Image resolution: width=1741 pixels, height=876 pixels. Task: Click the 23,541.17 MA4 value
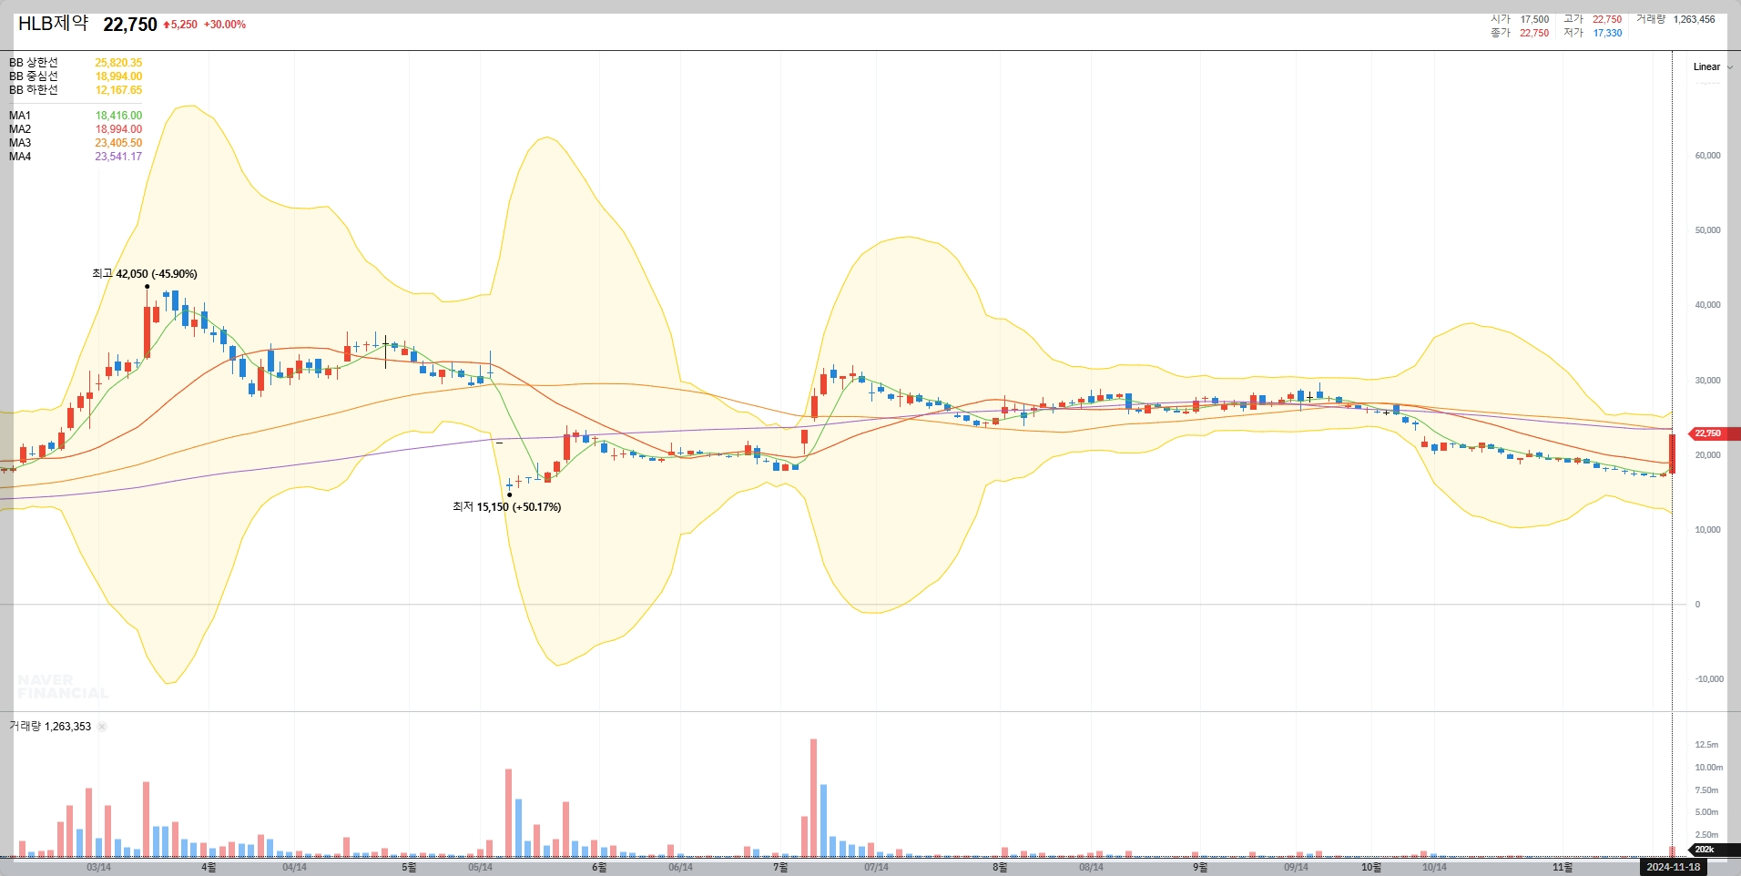[x=118, y=157]
